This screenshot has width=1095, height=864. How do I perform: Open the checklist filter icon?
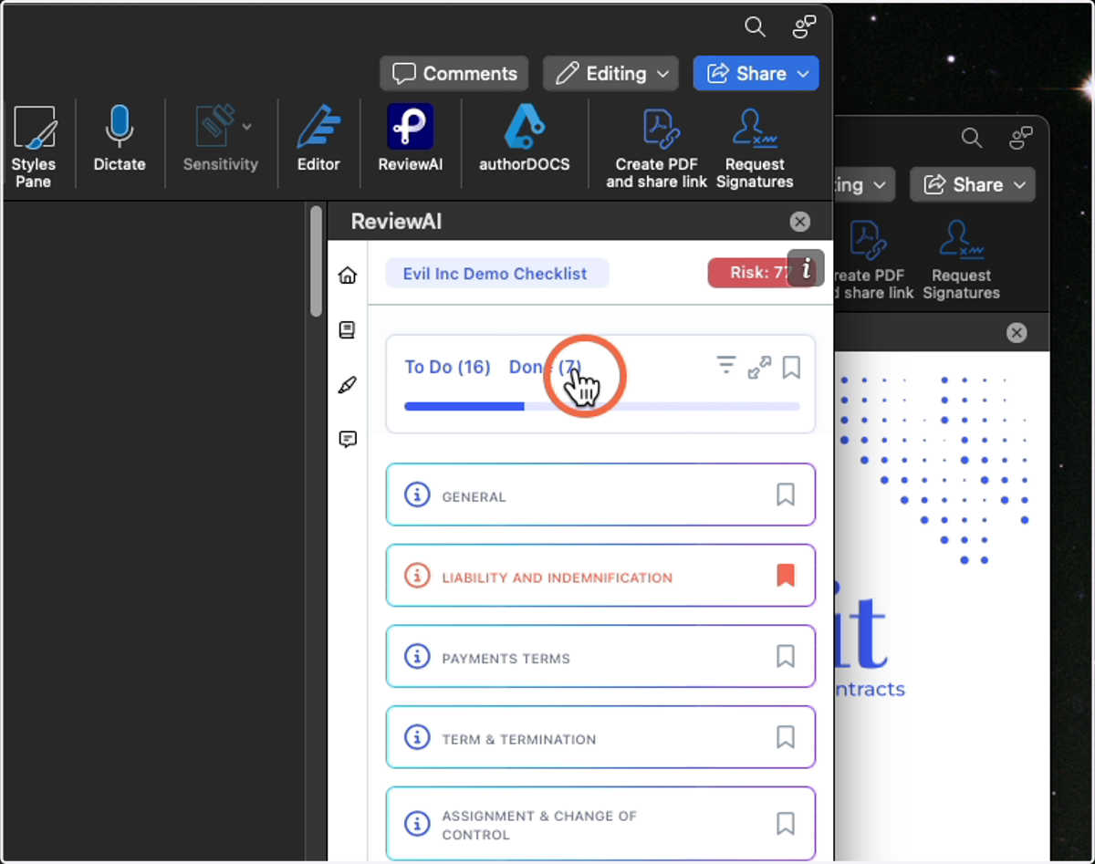pyautogui.click(x=725, y=367)
